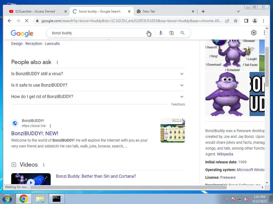Open a new tab with plus button

tap(203, 11)
